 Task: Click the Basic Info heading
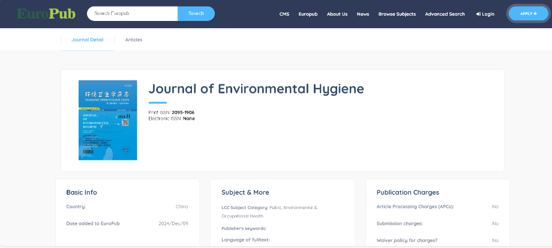point(82,192)
